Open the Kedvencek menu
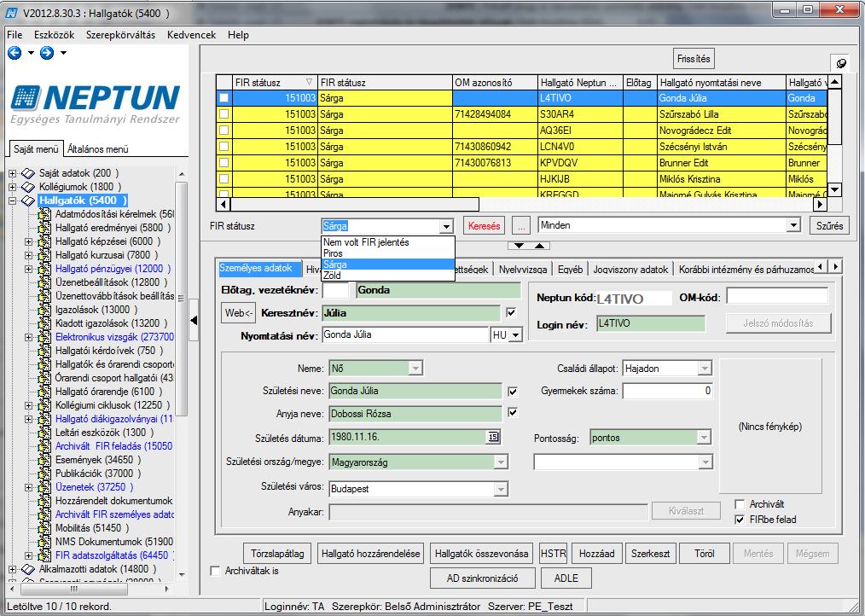Screen dimensions: 865x616 (x=191, y=35)
